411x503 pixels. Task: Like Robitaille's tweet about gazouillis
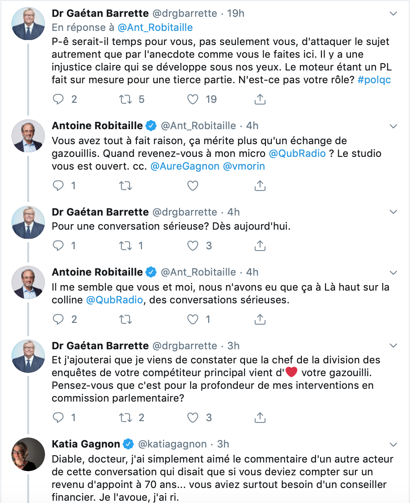pos(193,186)
